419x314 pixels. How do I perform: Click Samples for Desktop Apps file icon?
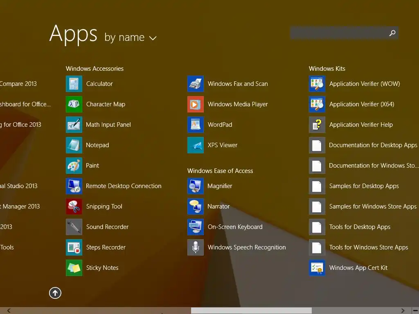[x=317, y=186]
